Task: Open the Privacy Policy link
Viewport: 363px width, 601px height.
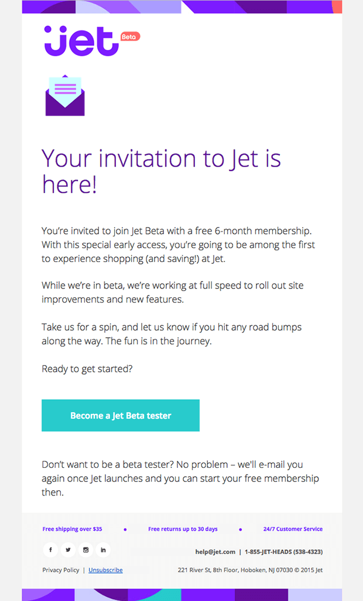Action: (61, 570)
